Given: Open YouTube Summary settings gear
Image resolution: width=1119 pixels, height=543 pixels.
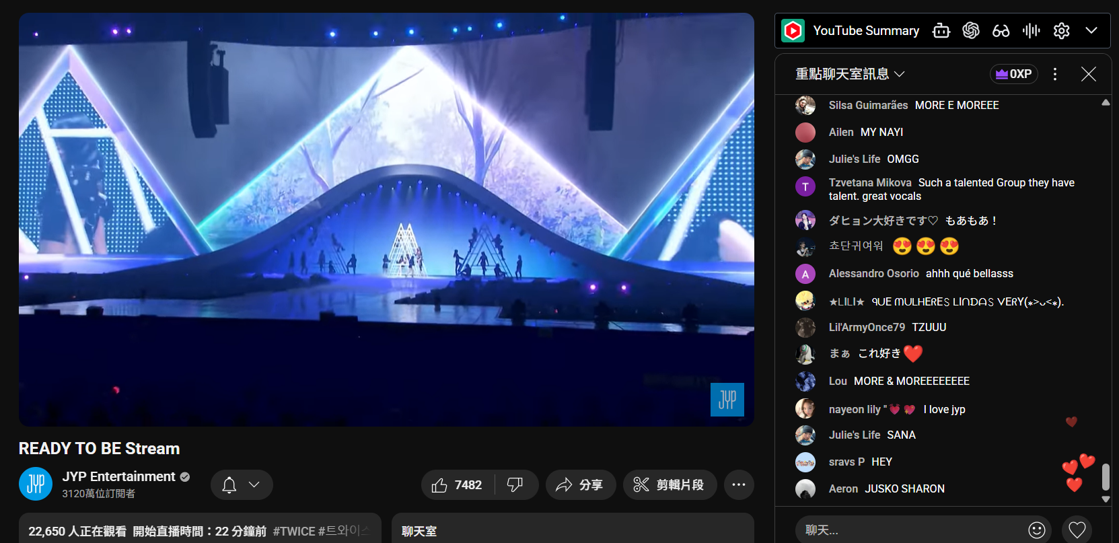Looking at the screenshot, I should 1061,31.
